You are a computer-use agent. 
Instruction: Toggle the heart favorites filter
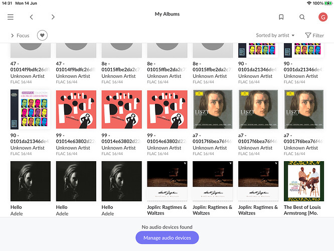tap(42, 35)
